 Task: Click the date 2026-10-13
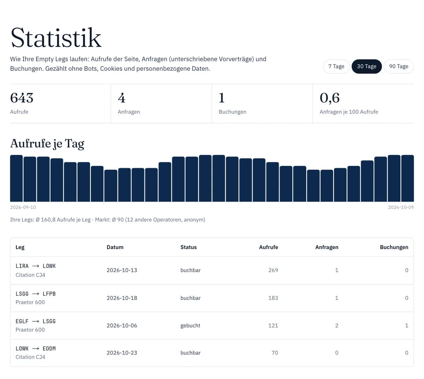click(x=122, y=270)
